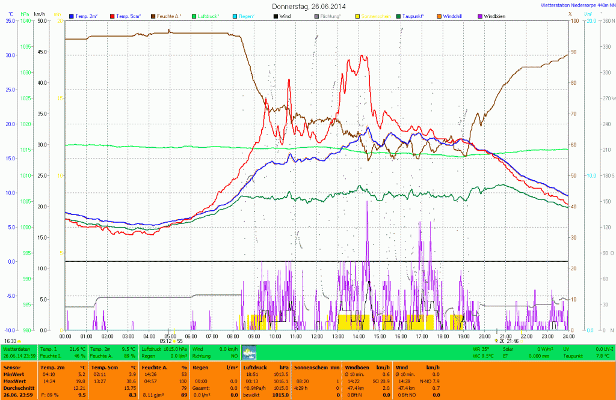The image size is (616, 400).
Task: Click the Regen legend label
Action: click(x=245, y=16)
